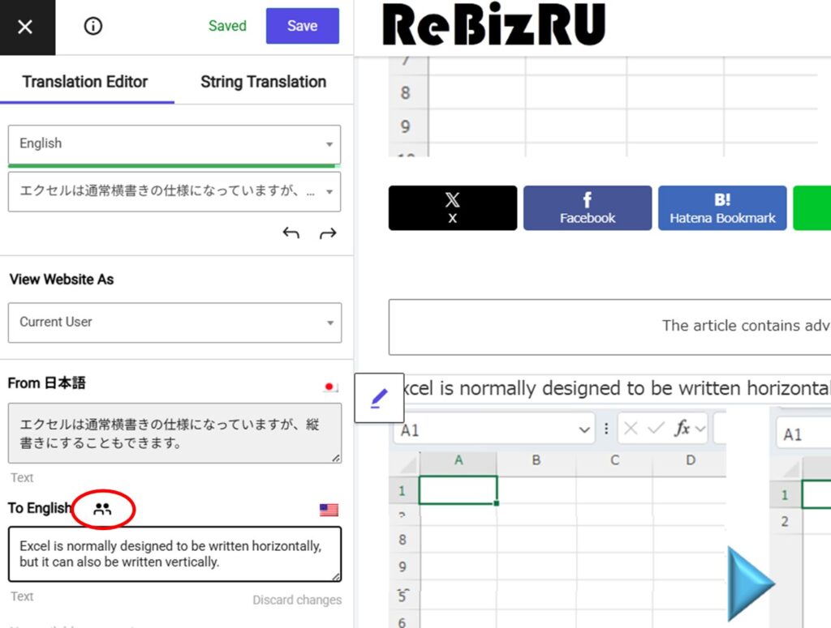Click the 'The article contains adv' notice
This screenshot has width=831, height=628.
(x=609, y=327)
